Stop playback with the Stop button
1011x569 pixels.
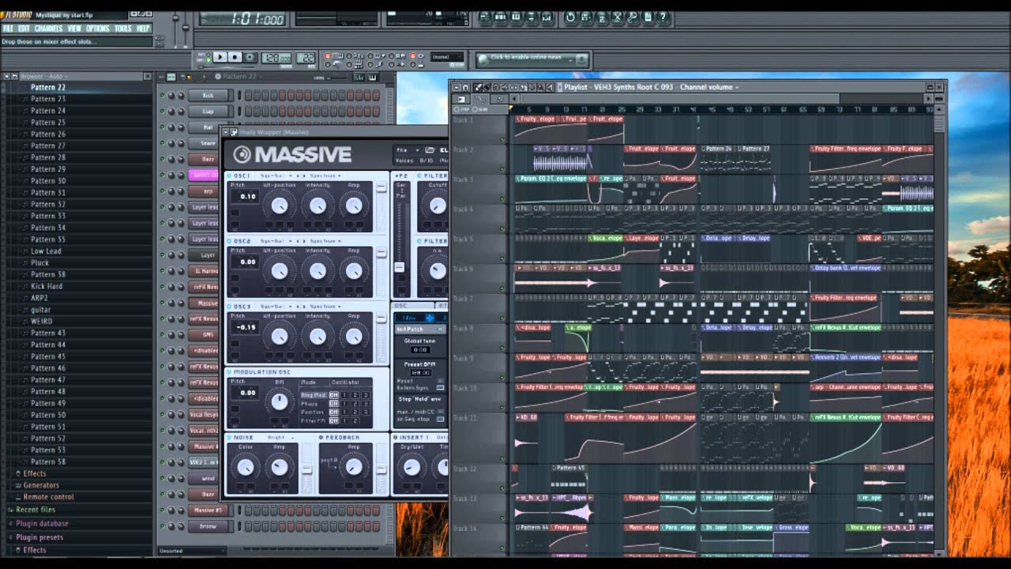pyautogui.click(x=235, y=57)
